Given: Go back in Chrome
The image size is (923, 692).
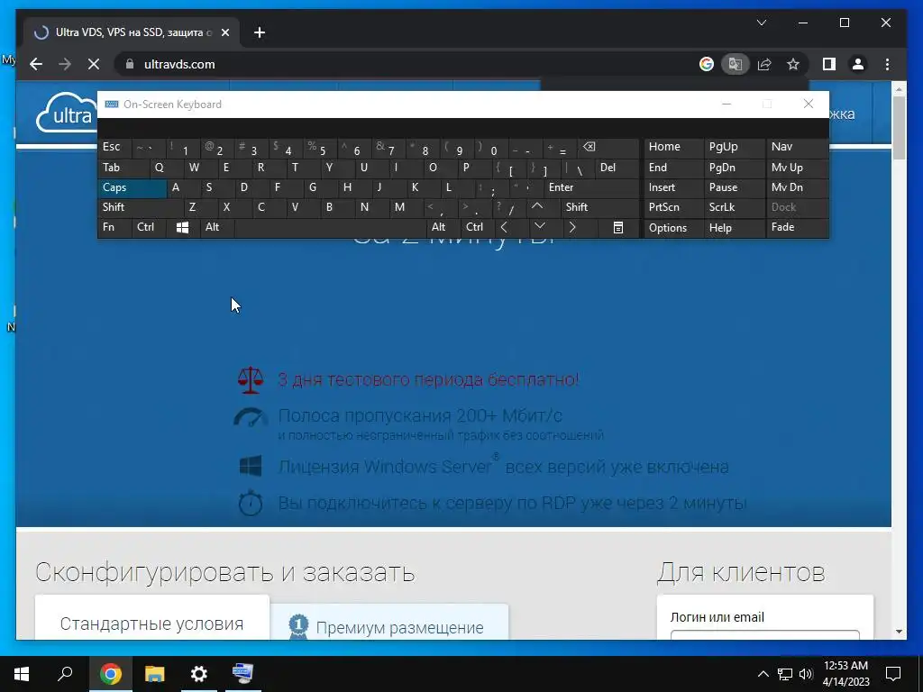Looking at the screenshot, I should [36, 64].
